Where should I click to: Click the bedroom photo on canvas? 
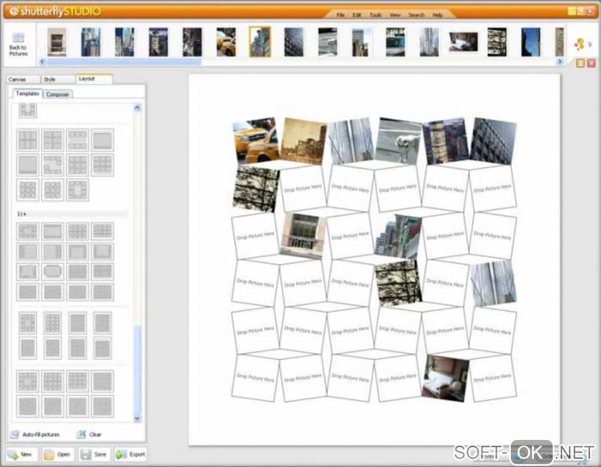[x=445, y=377]
